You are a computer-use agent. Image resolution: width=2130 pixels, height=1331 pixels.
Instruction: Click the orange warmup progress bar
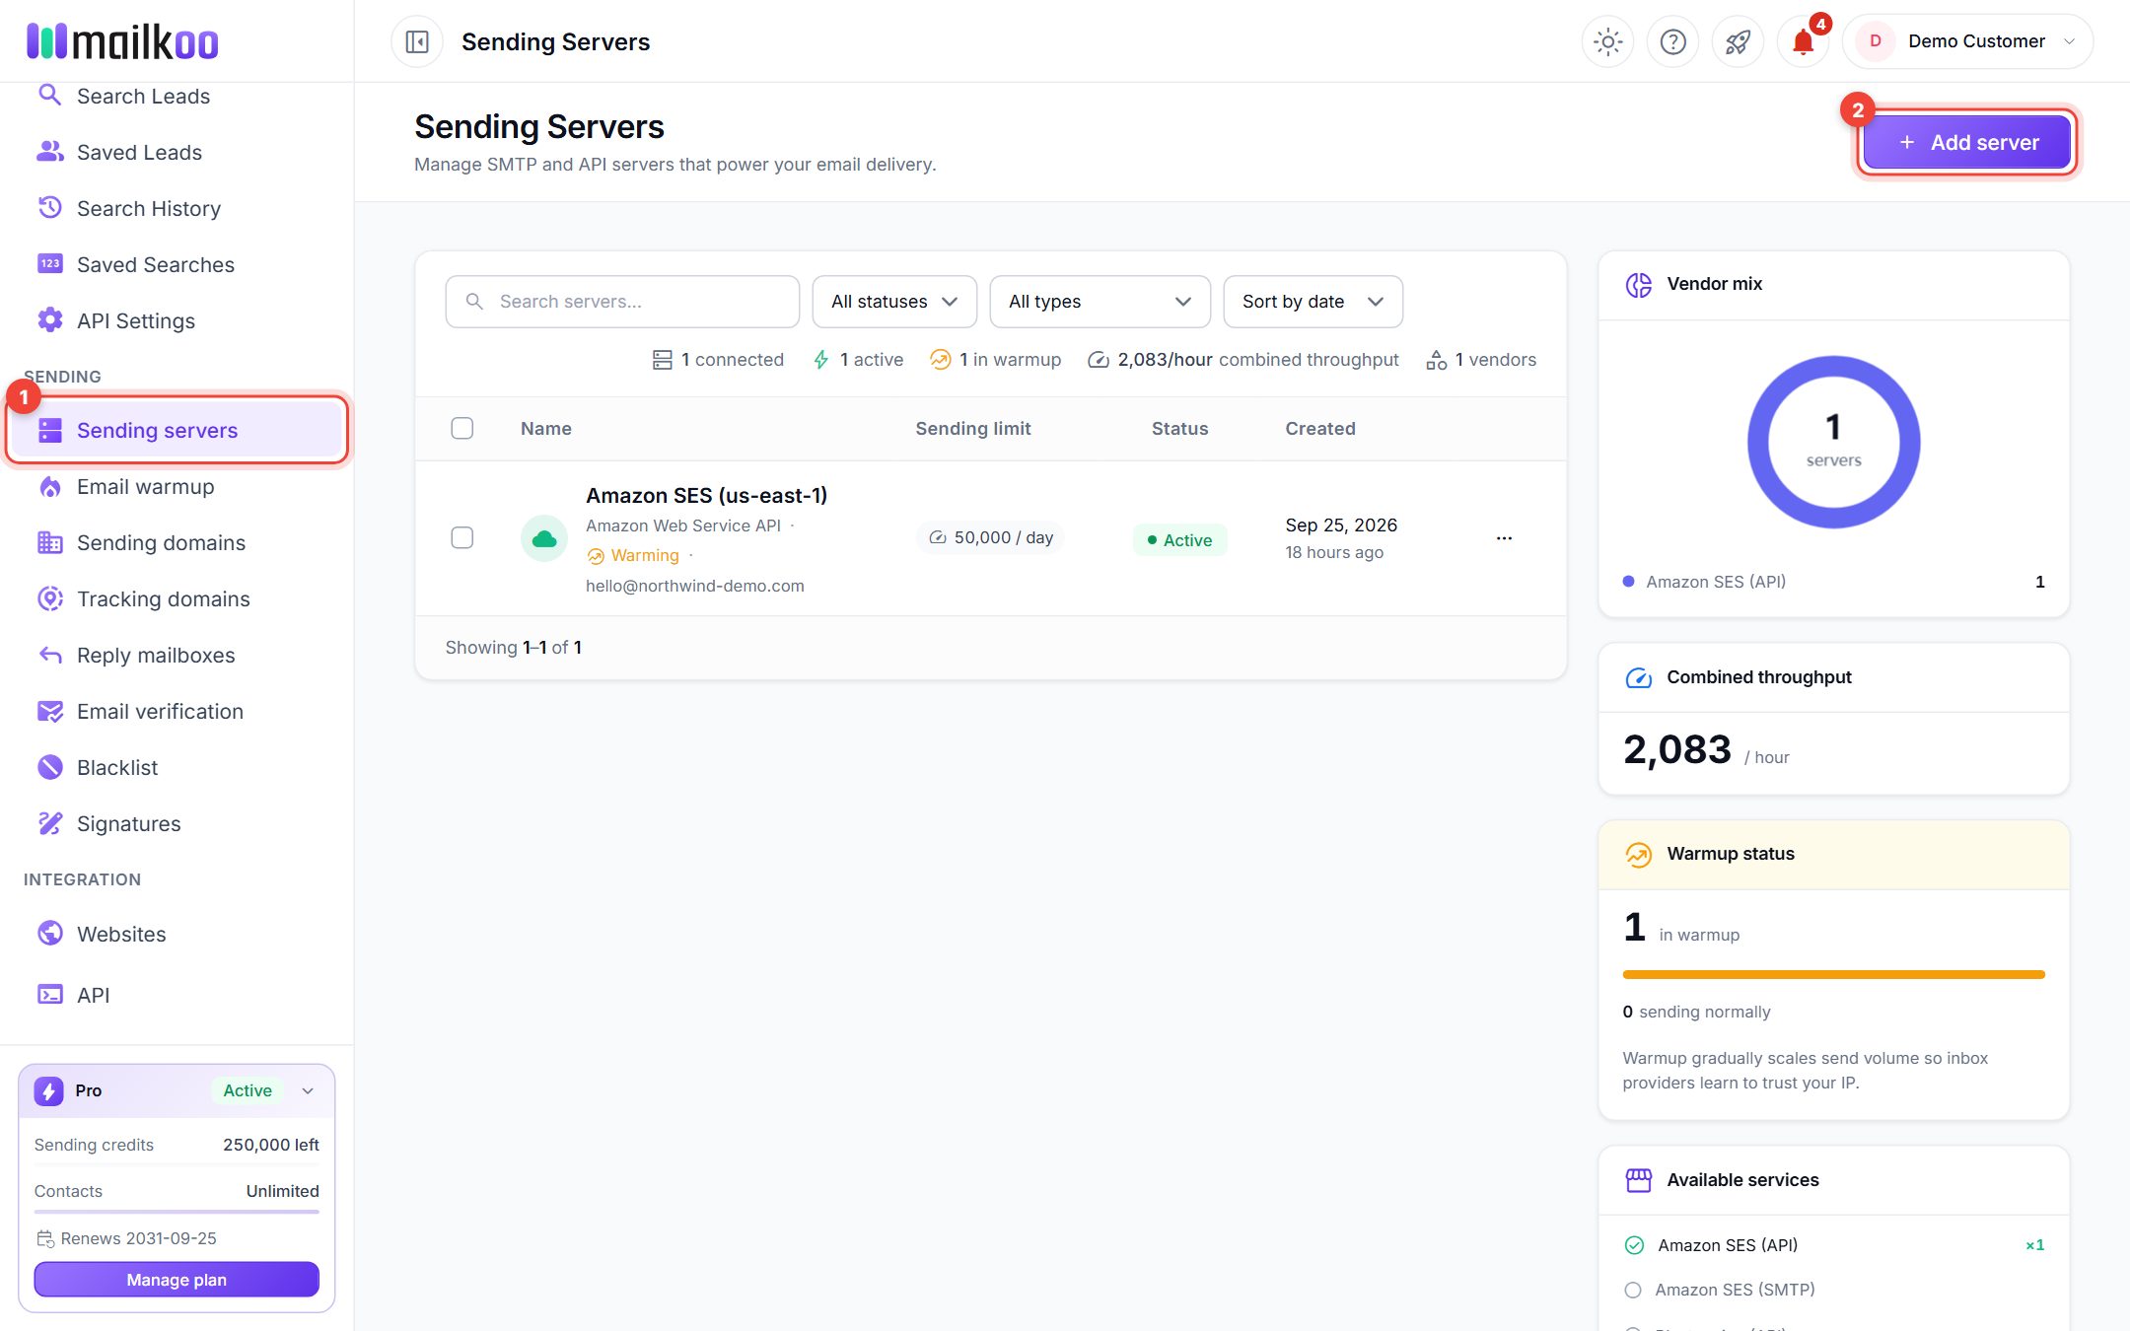coord(1833,974)
